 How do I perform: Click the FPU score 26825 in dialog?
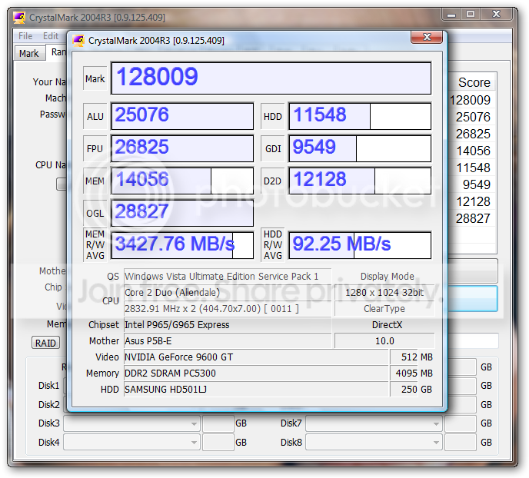click(182, 148)
